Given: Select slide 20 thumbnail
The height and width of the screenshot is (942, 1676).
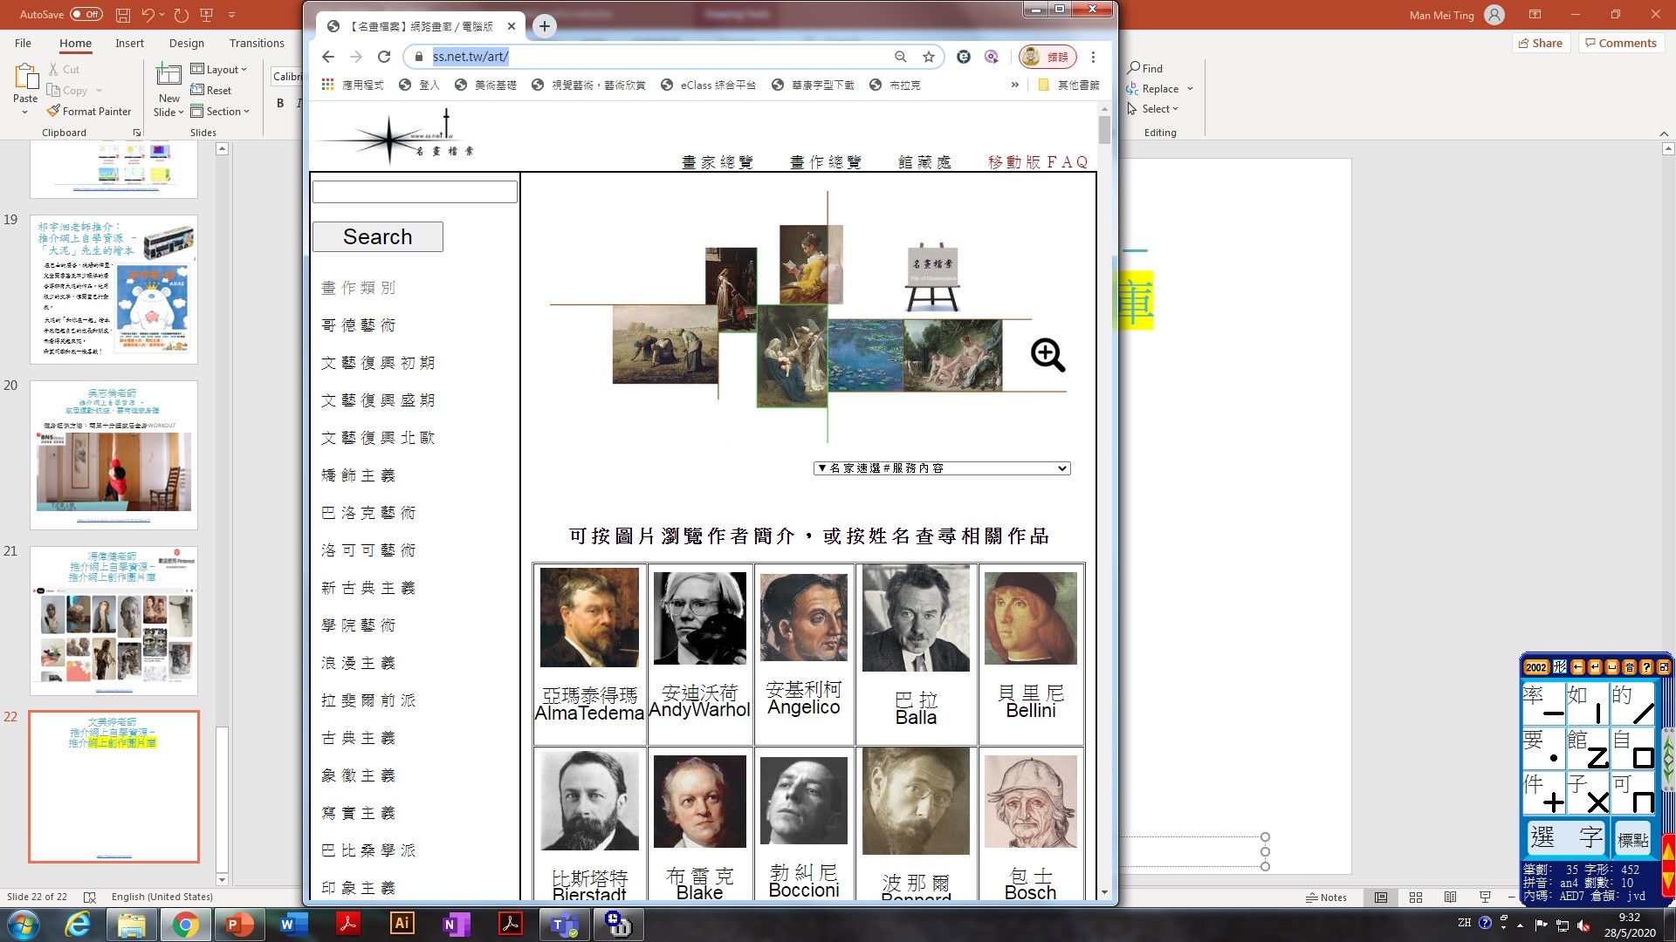Looking at the screenshot, I should coord(113,454).
